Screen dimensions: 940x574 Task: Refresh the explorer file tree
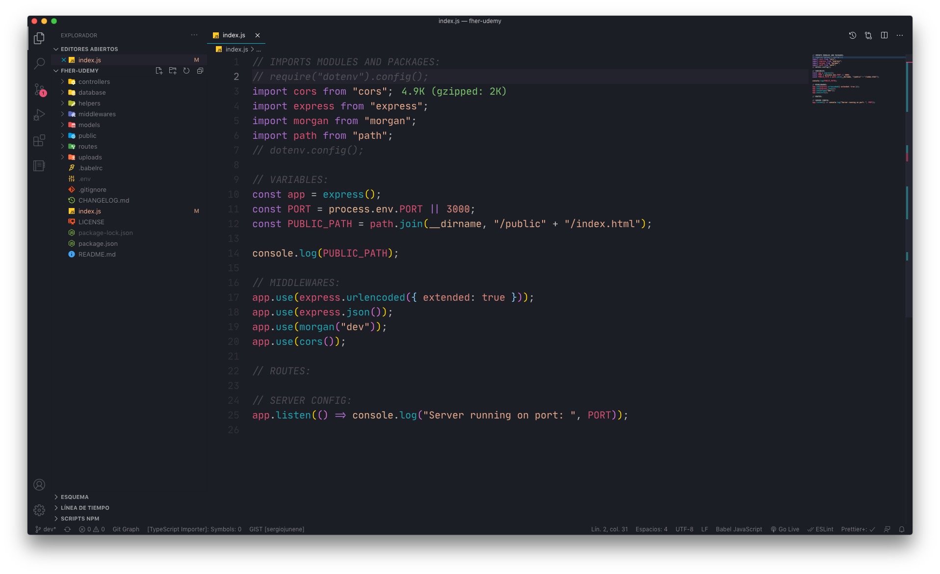tap(186, 71)
